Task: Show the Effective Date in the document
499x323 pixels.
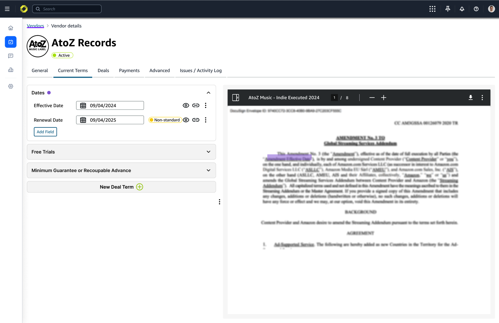Action: (x=186, y=105)
